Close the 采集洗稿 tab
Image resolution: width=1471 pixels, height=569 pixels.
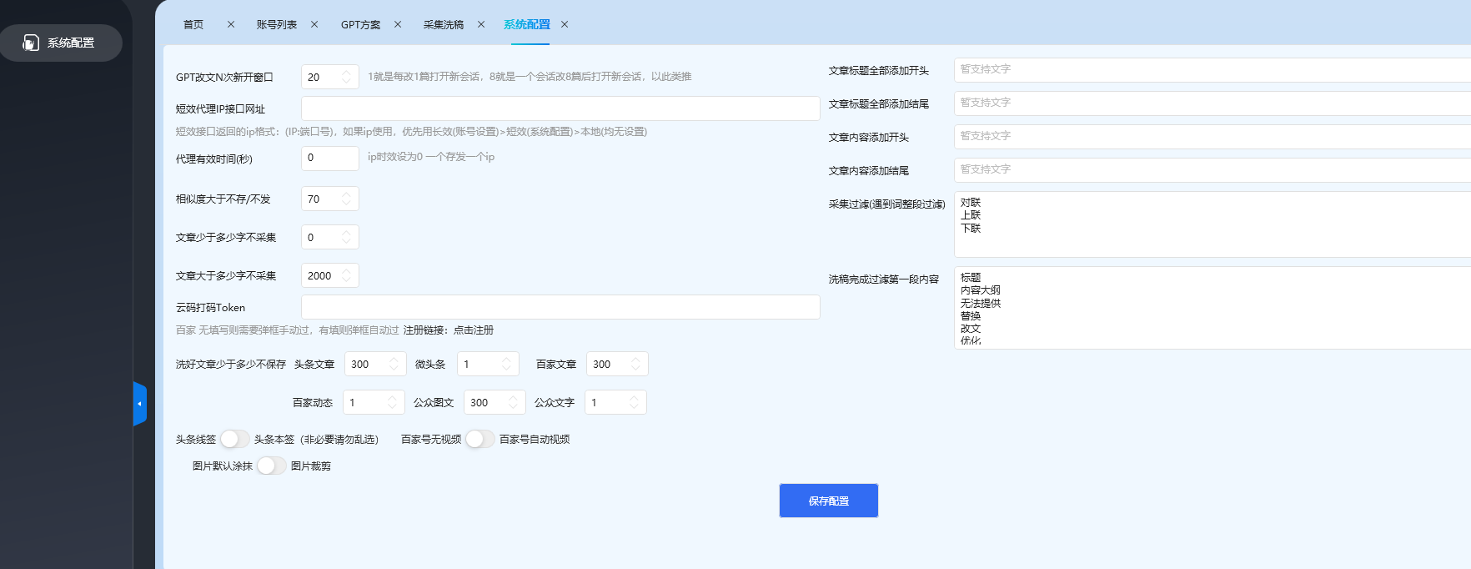click(481, 25)
